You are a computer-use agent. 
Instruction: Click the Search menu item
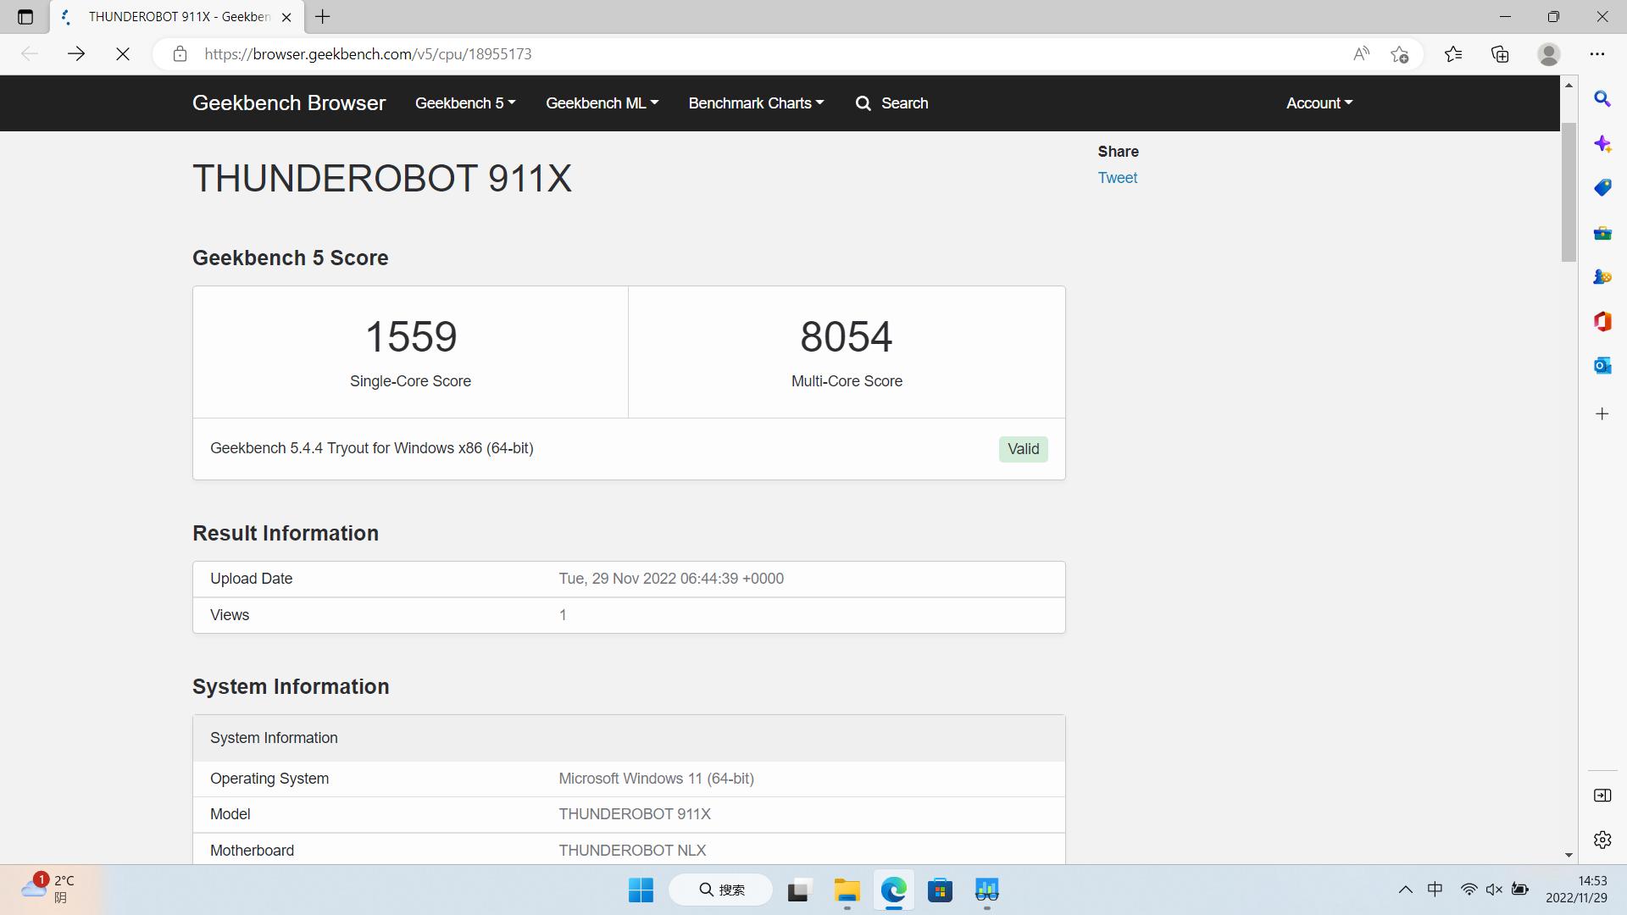(x=892, y=103)
